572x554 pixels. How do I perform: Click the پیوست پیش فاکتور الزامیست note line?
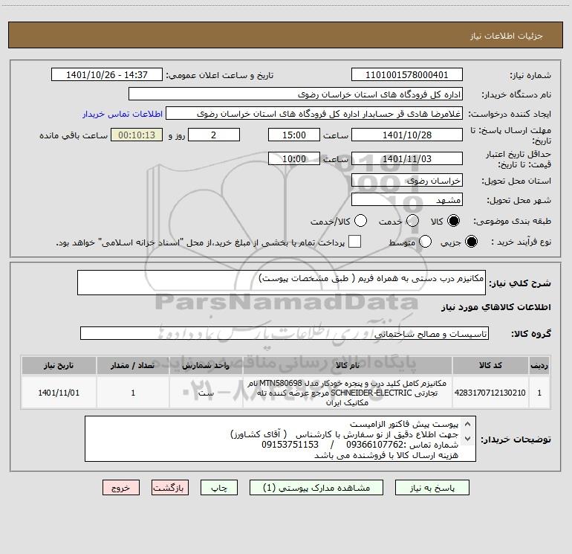(404, 424)
